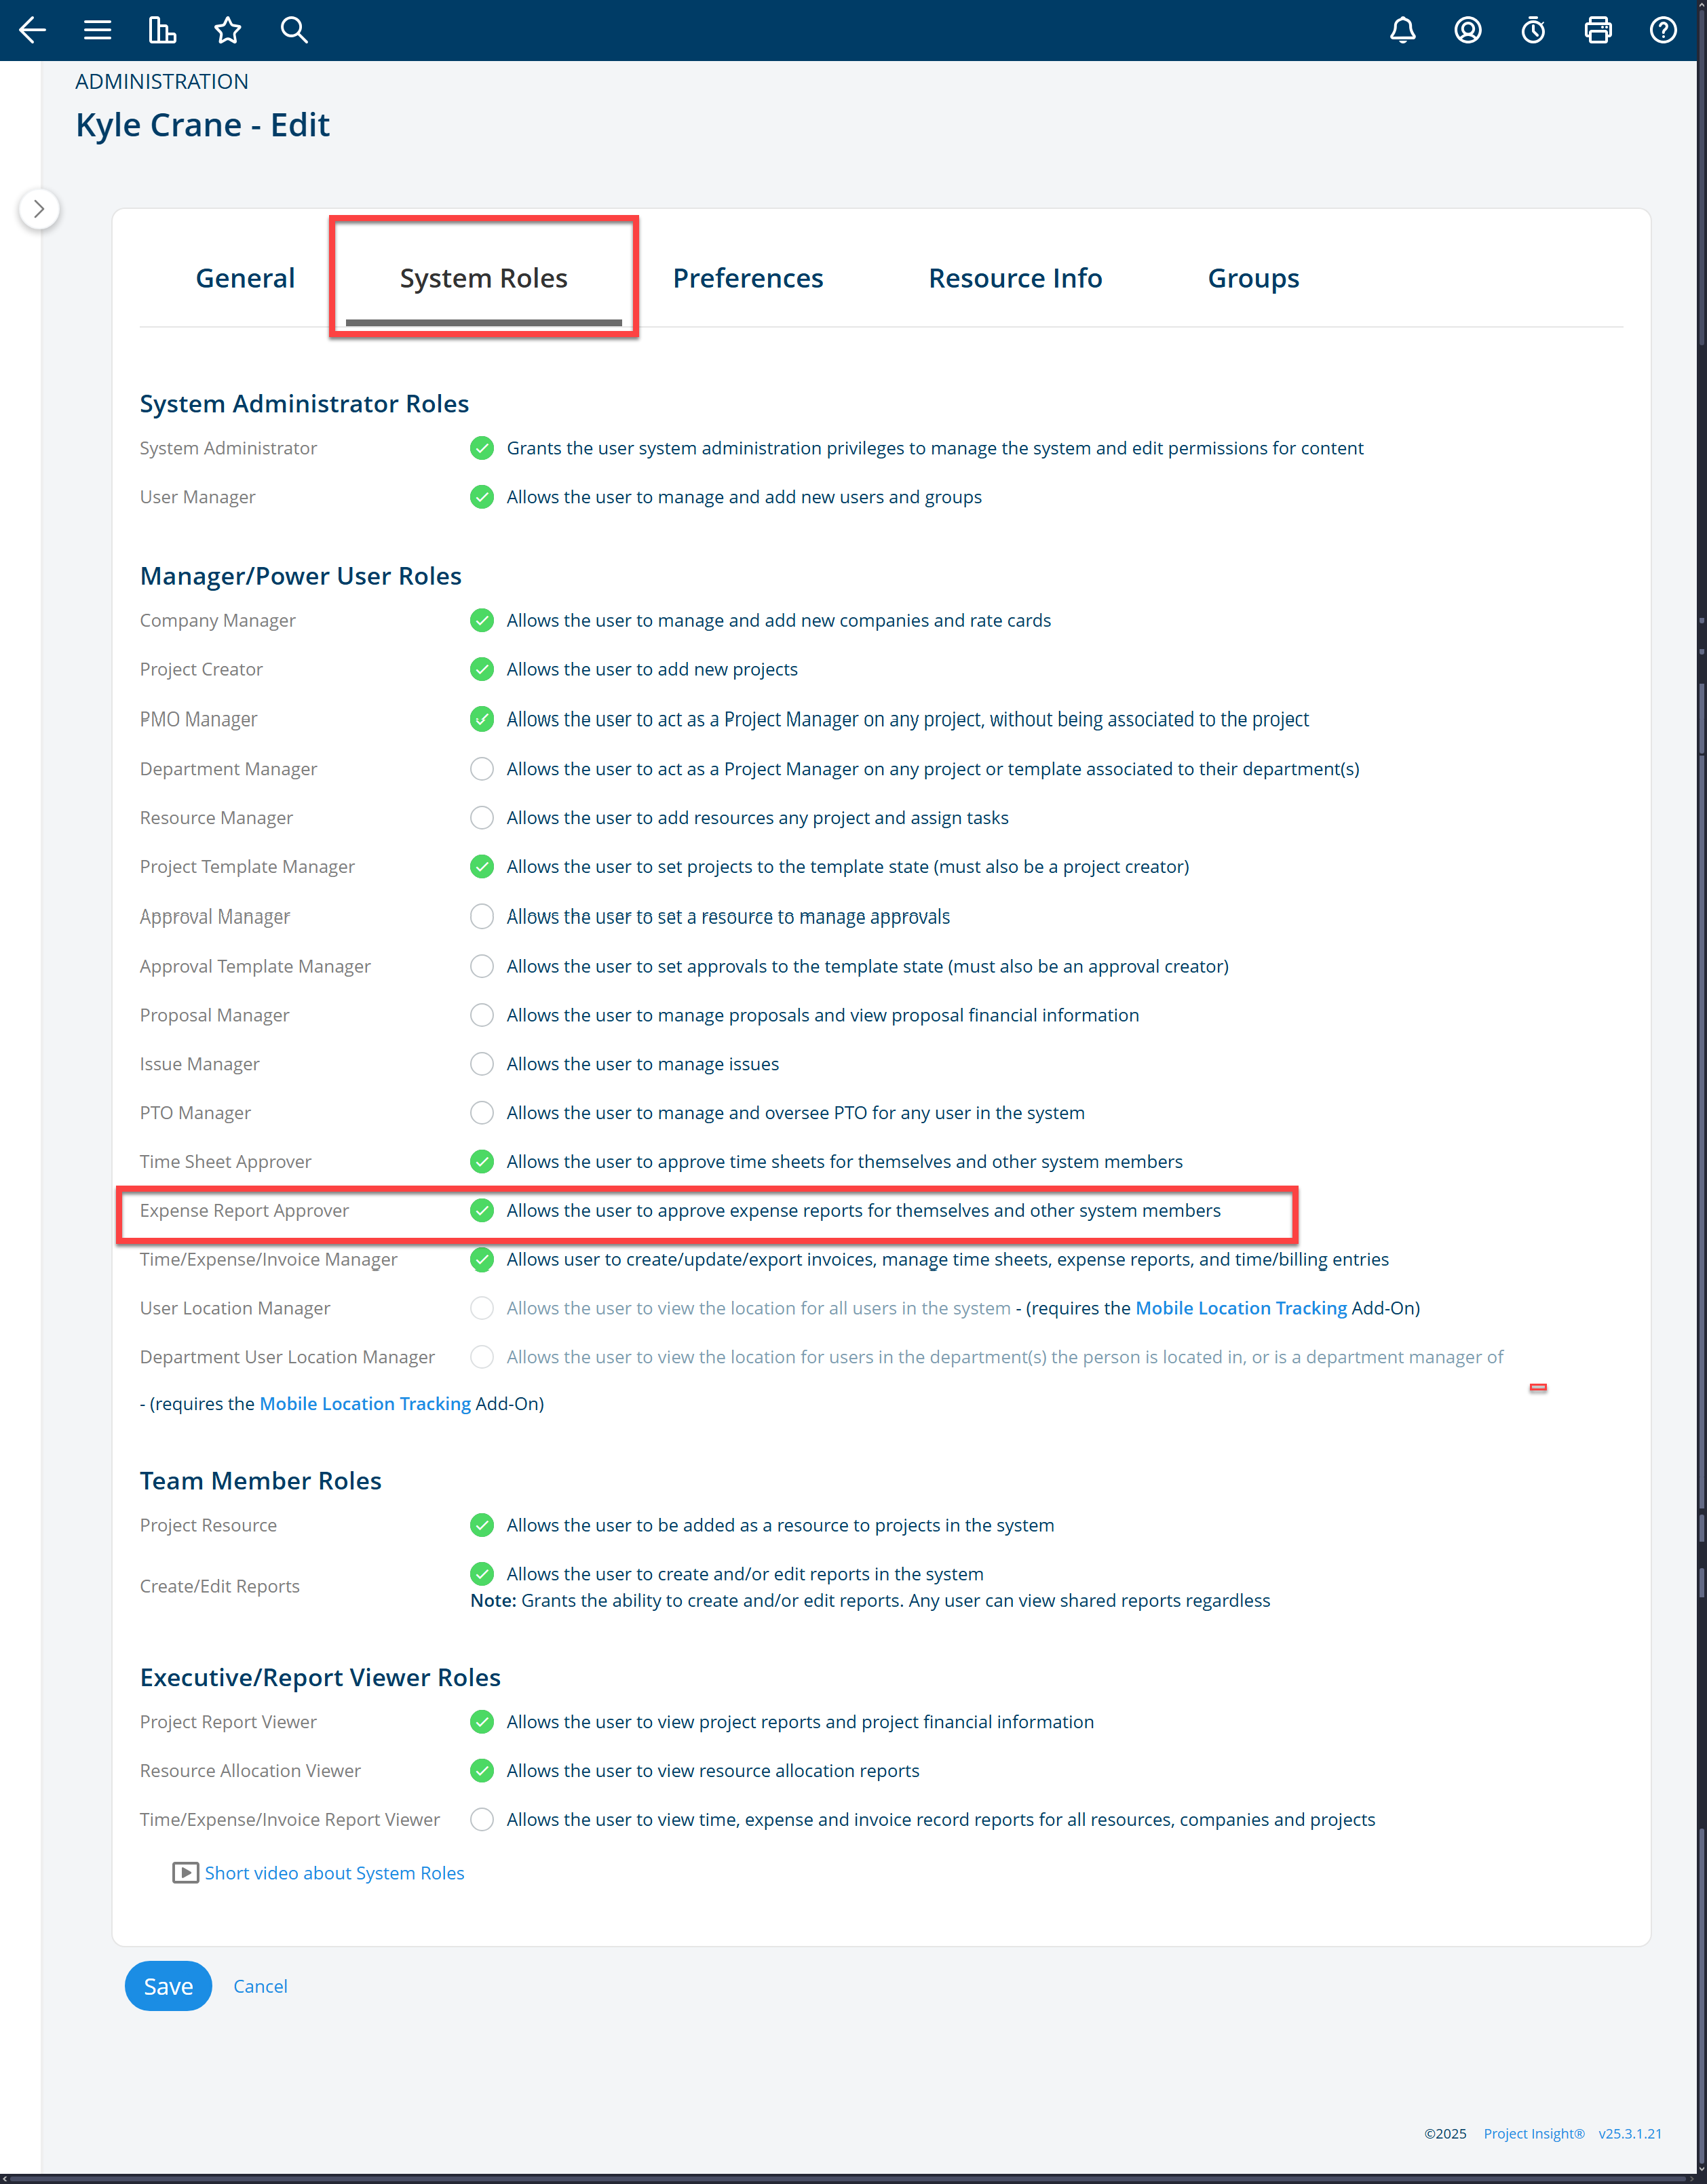Click the System Administrator Roles heading
The height and width of the screenshot is (2184, 1707).
click(x=304, y=403)
